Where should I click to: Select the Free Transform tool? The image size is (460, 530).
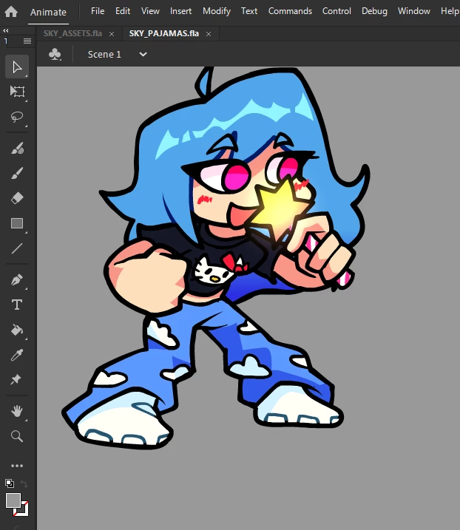click(x=17, y=92)
